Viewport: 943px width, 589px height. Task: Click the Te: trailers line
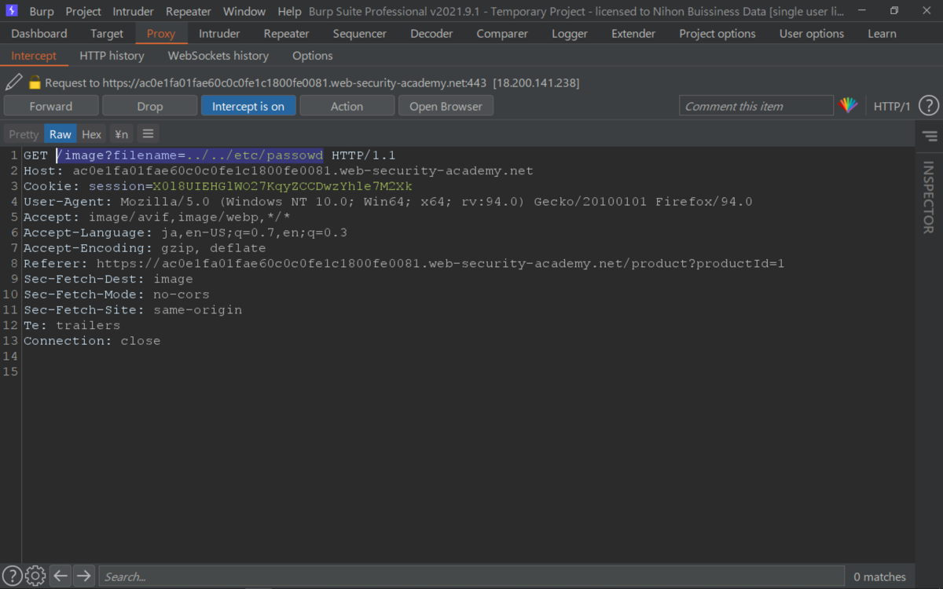coord(72,325)
